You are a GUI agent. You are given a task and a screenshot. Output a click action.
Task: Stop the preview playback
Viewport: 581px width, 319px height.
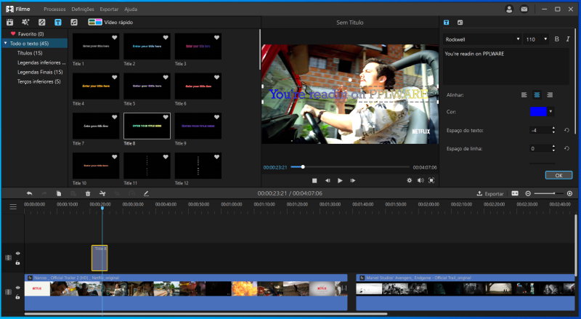click(x=314, y=181)
